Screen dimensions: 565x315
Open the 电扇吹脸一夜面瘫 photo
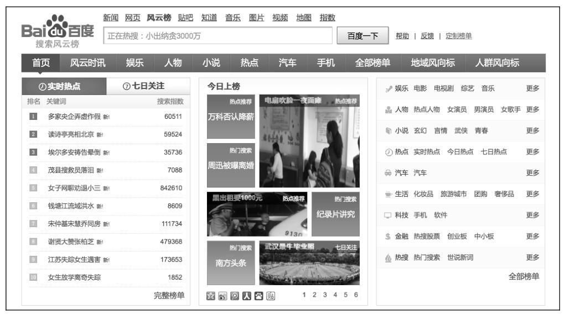pyautogui.click(x=309, y=141)
